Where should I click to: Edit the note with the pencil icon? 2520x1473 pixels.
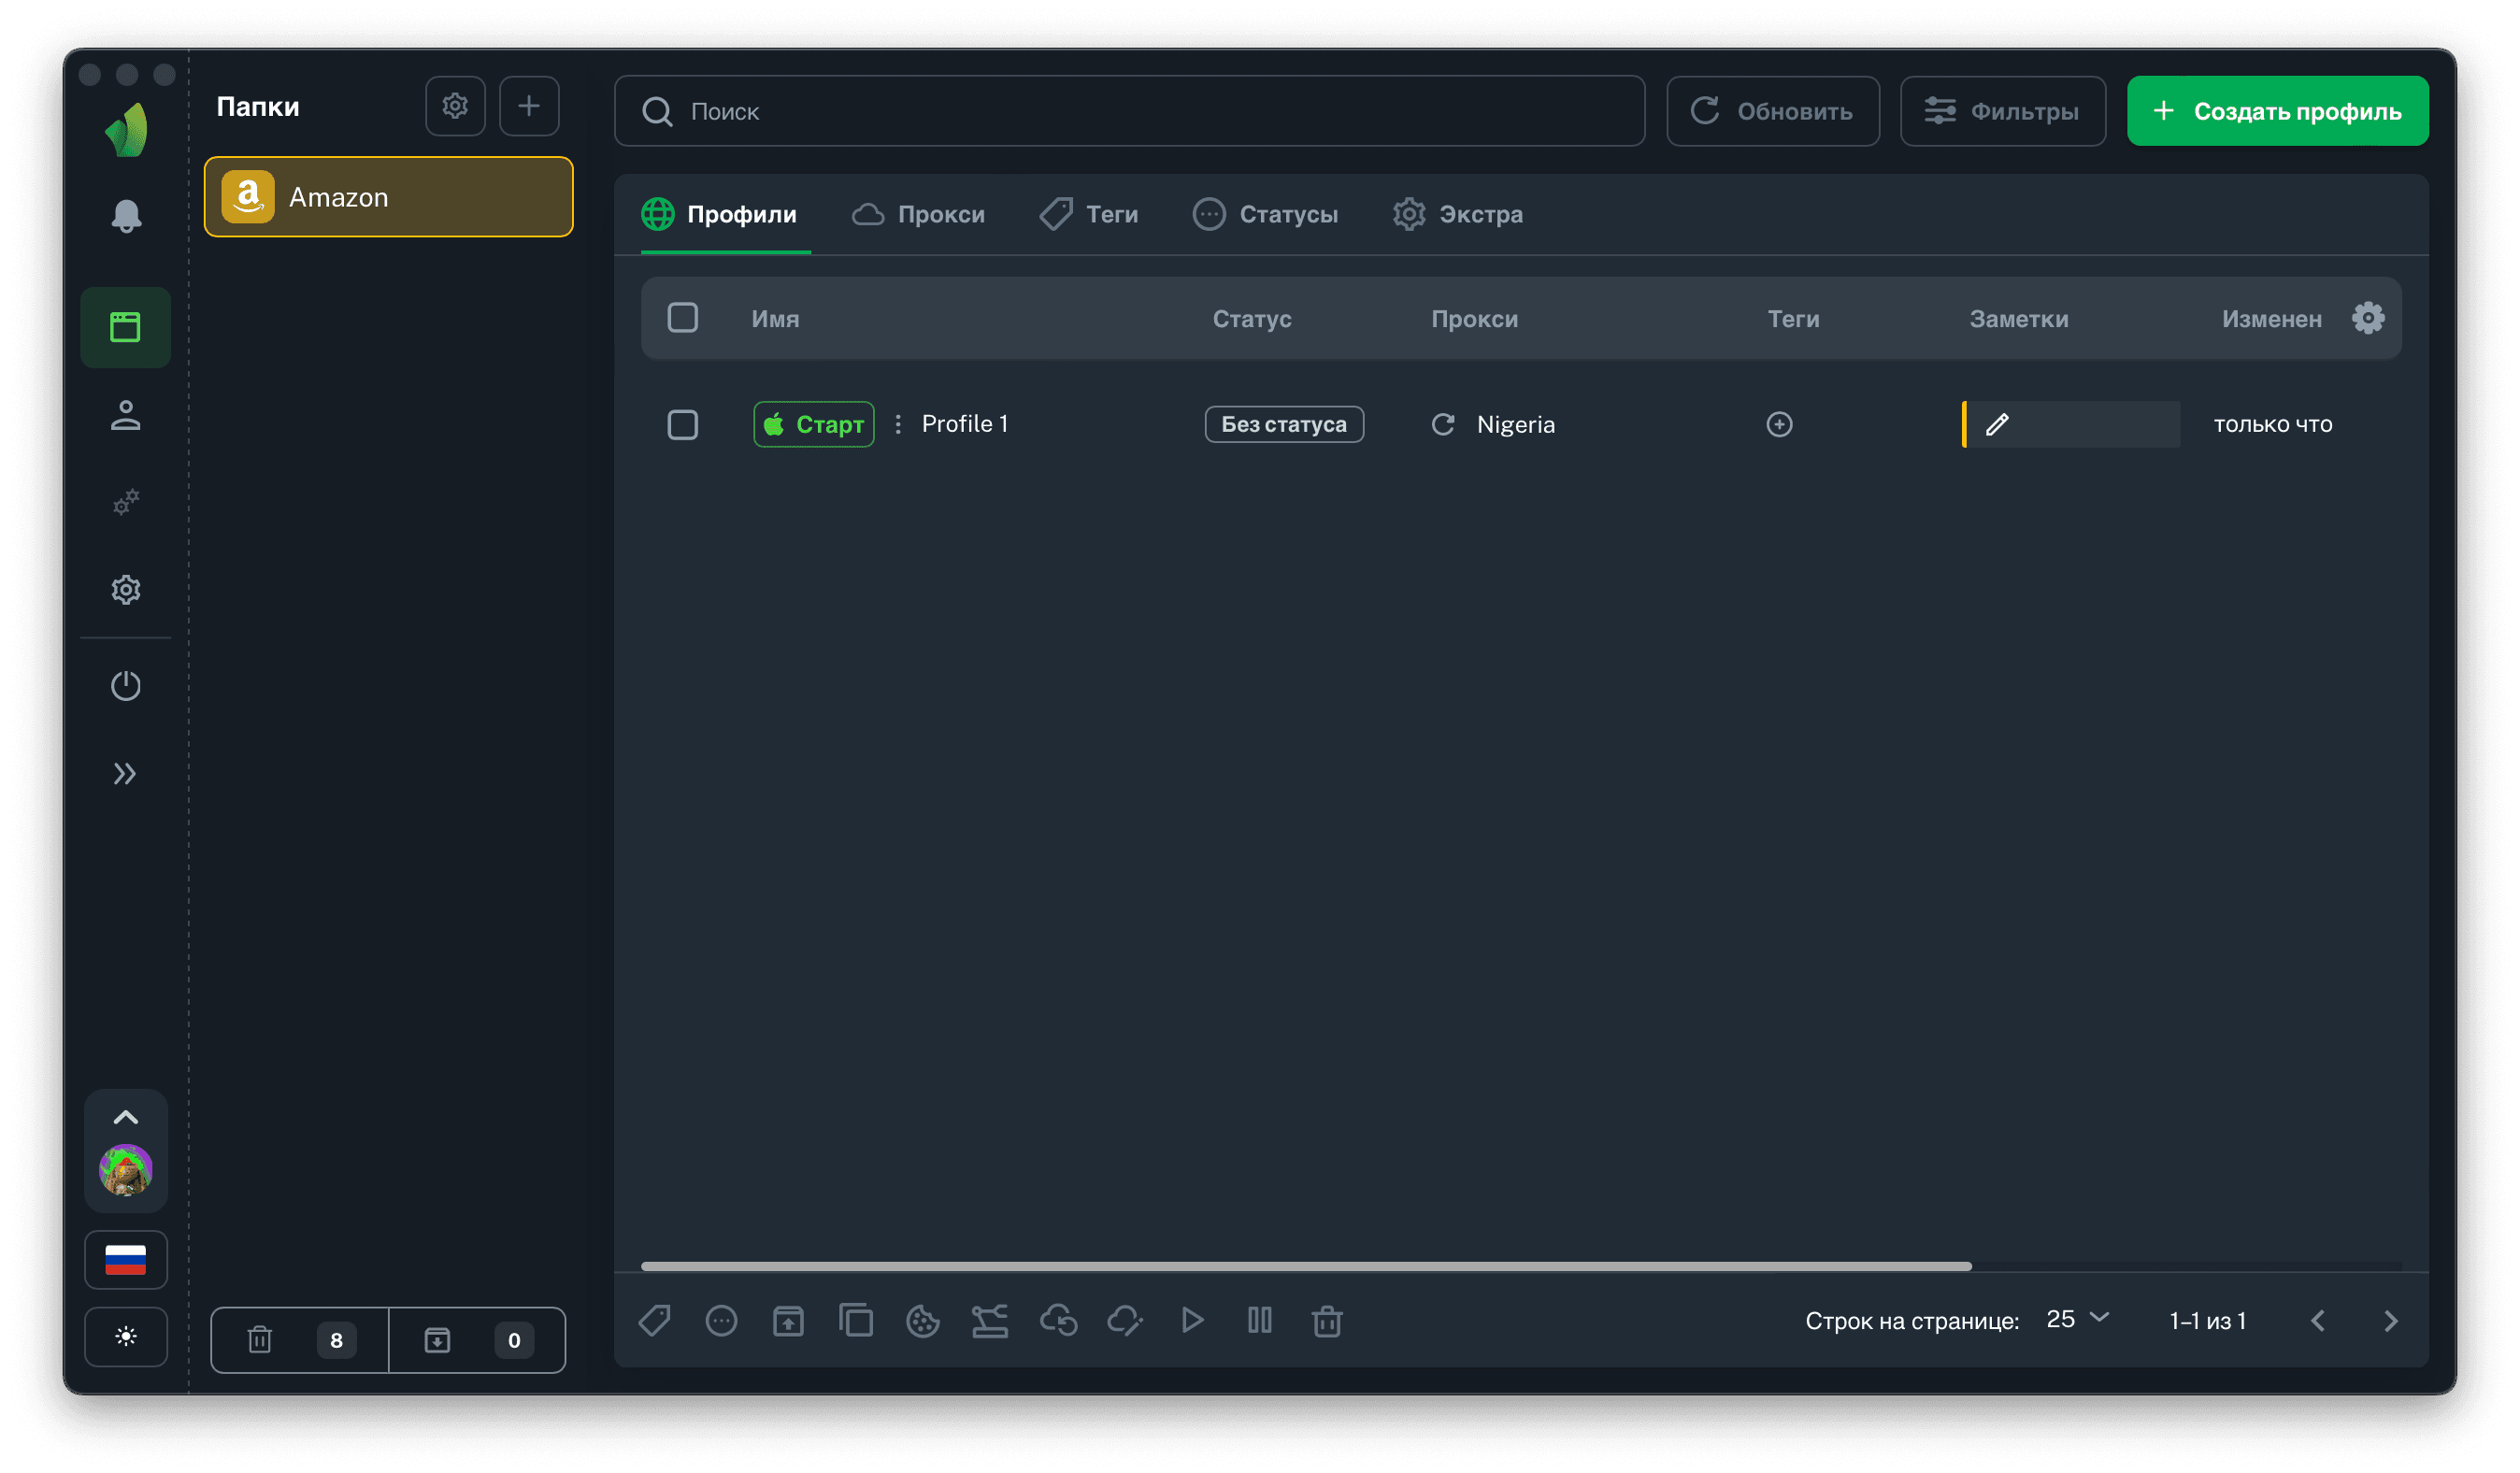tap(1997, 424)
